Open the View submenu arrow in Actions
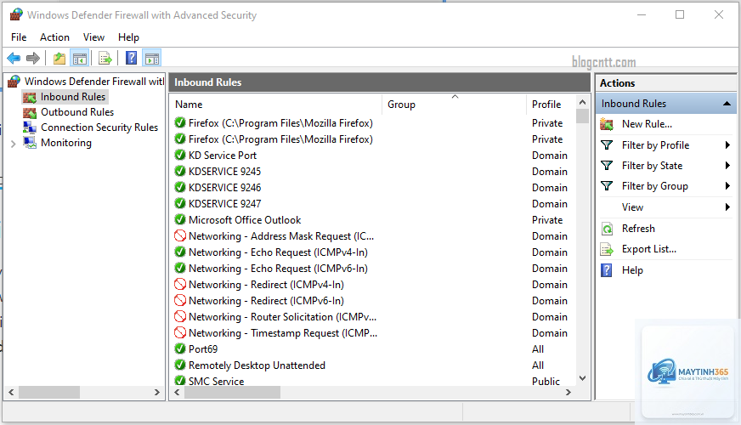Image resolution: width=741 pixels, height=425 pixels. 727,207
